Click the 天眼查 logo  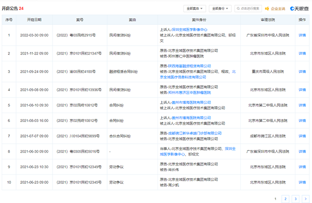[x=300, y=8]
